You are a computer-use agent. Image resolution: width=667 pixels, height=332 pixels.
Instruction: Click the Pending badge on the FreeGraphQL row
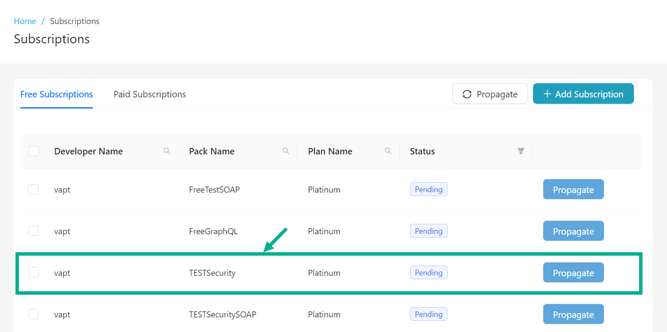(429, 231)
